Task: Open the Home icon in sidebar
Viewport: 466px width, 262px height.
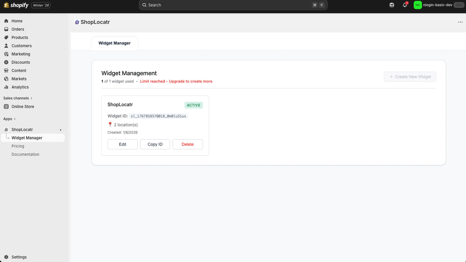Action: coord(6,21)
